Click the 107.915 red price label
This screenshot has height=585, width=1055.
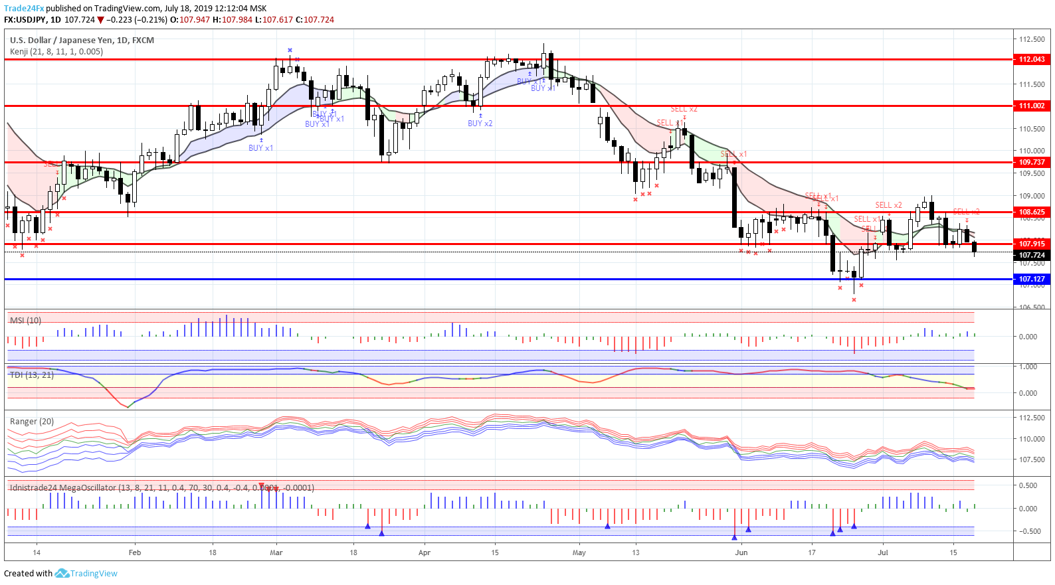[1031, 244]
